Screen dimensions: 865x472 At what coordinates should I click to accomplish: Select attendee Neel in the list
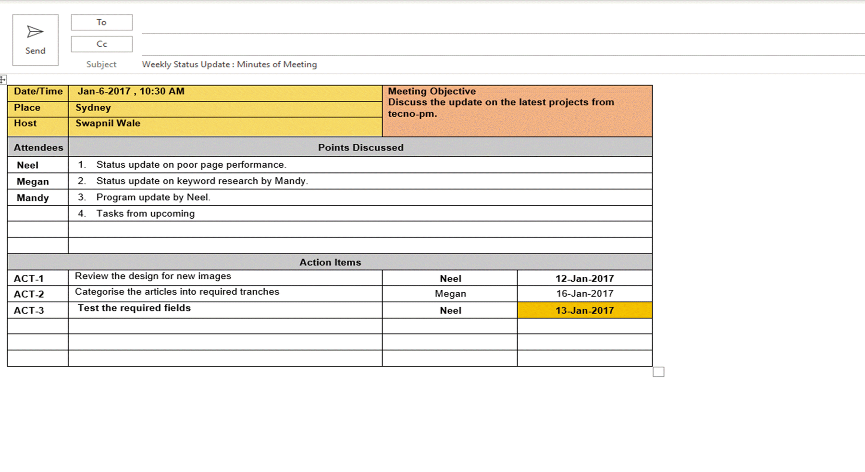[27, 165]
